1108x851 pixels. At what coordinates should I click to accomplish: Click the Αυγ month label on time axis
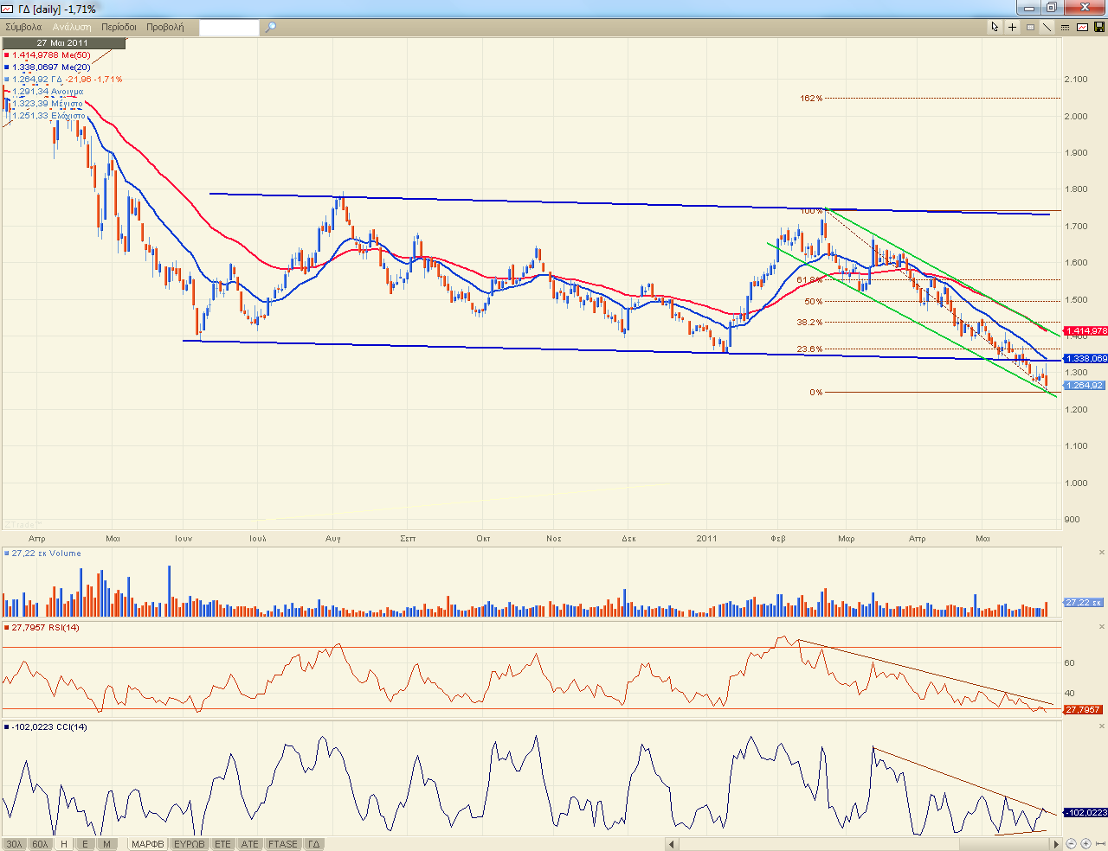coord(333,539)
